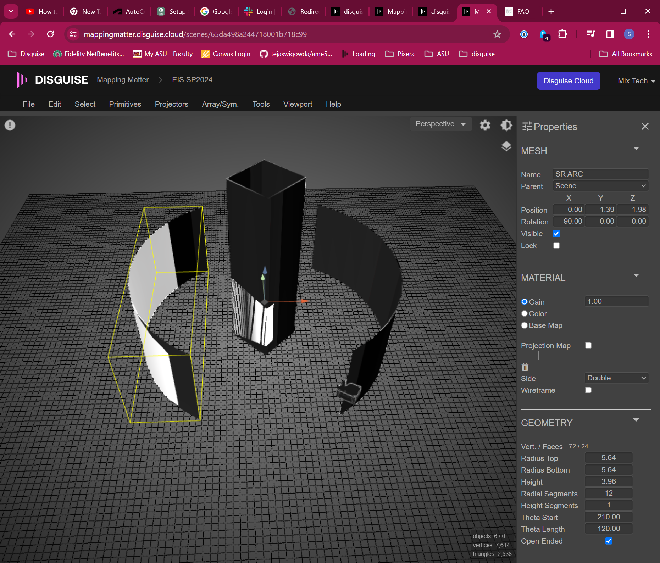
Task: Enable the Wireframe checkbox
Action: [588, 390]
